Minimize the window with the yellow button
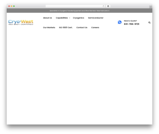 pyautogui.click(x=11, y=6)
